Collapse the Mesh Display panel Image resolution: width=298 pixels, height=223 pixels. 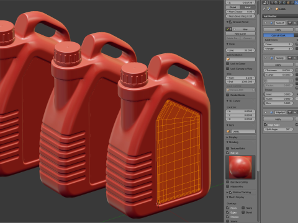tap(227, 197)
